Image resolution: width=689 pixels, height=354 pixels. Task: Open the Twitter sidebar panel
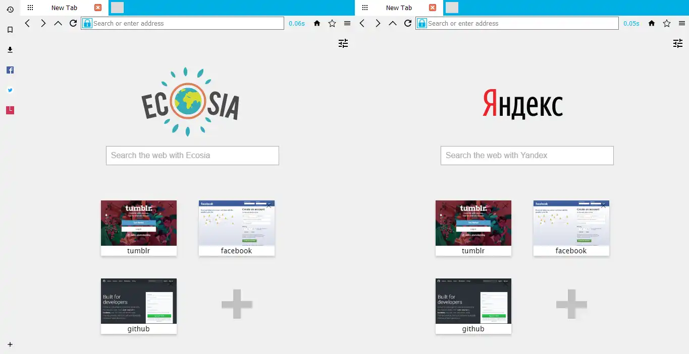click(10, 90)
